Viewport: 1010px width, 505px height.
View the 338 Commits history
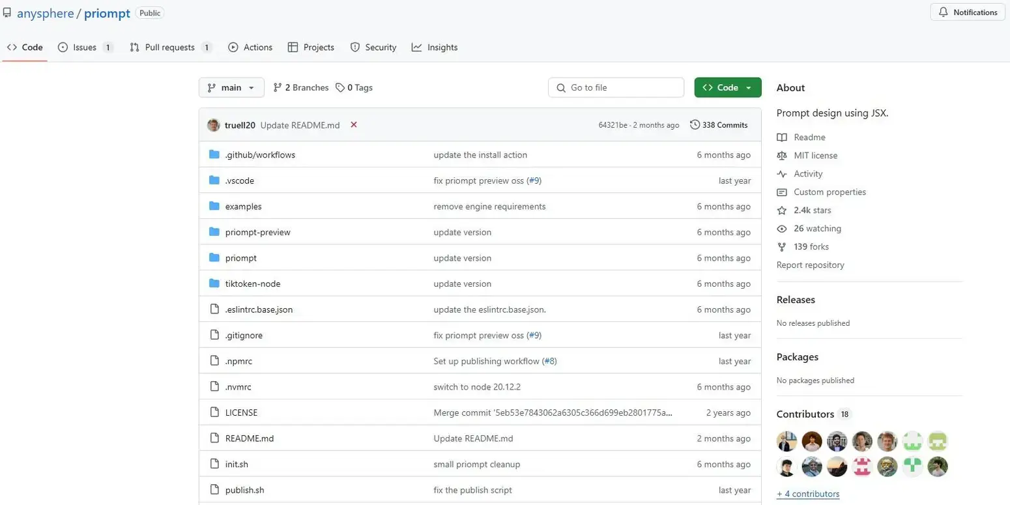[x=719, y=125]
